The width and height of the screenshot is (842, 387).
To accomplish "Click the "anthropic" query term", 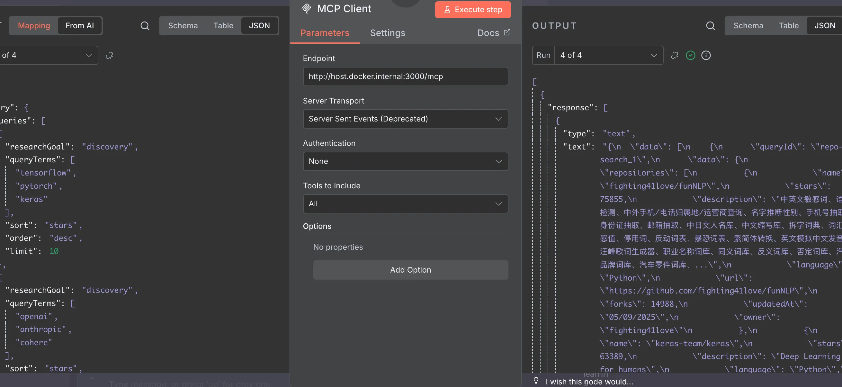I will 41,329.
